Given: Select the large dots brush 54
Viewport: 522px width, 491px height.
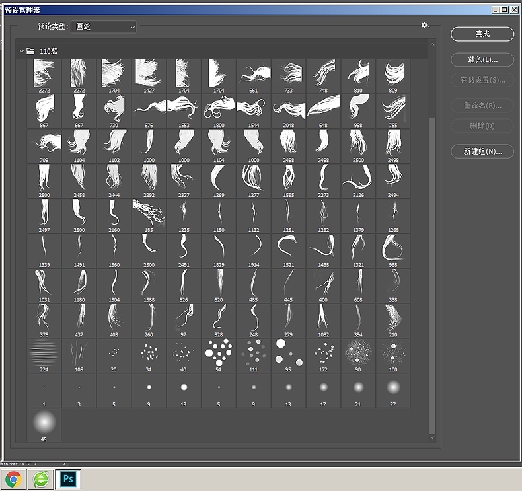Looking at the screenshot, I should tap(219, 356).
